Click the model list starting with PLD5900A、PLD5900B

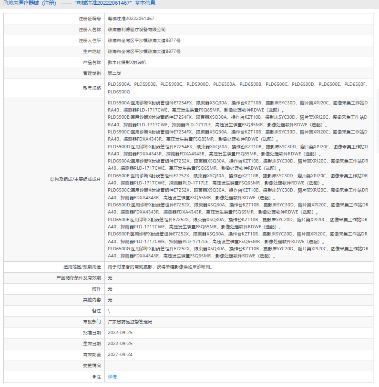(x=238, y=88)
